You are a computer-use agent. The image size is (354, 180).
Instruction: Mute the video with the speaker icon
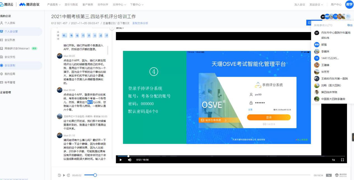pos(130,160)
